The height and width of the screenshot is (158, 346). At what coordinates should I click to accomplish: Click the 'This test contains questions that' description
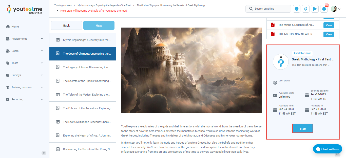[311, 65]
